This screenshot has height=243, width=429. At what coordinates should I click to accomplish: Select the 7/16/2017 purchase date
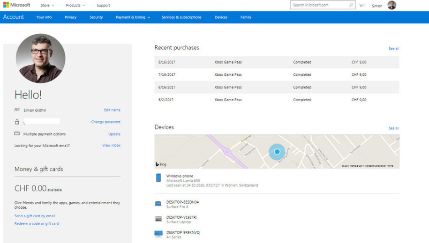pos(166,74)
